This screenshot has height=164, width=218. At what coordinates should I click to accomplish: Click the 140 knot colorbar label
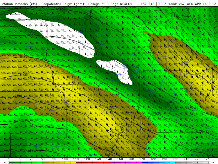point(109,159)
